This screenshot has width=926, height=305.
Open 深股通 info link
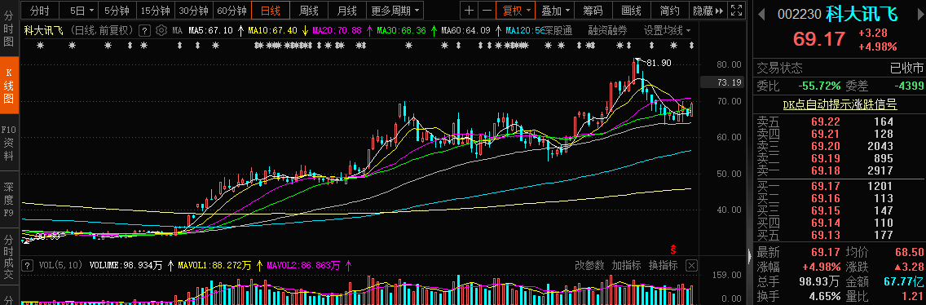558,31
